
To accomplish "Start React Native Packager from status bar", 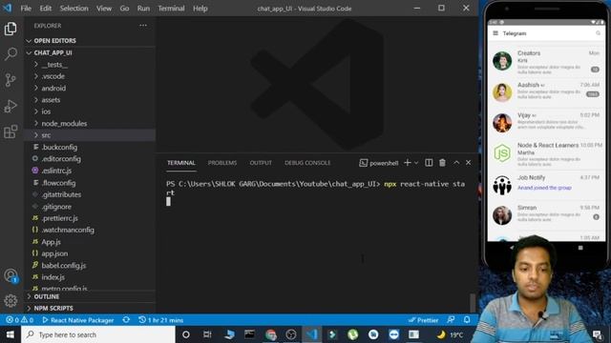I will pos(78,320).
